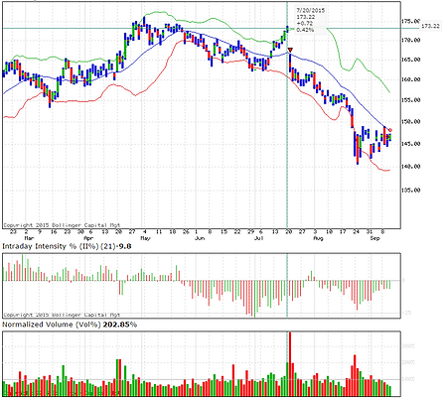The width and height of the screenshot is (445, 399).
Task: Click the Jun label on date axis
Action: click(200, 238)
